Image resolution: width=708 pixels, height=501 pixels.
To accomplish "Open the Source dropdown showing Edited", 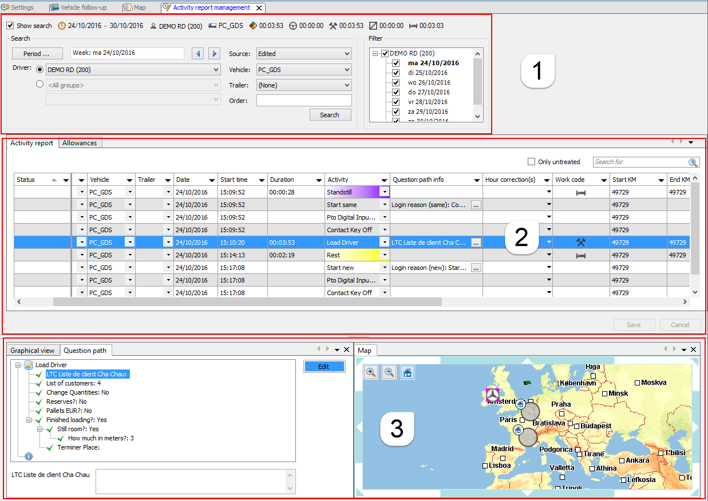I will [303, 54].
